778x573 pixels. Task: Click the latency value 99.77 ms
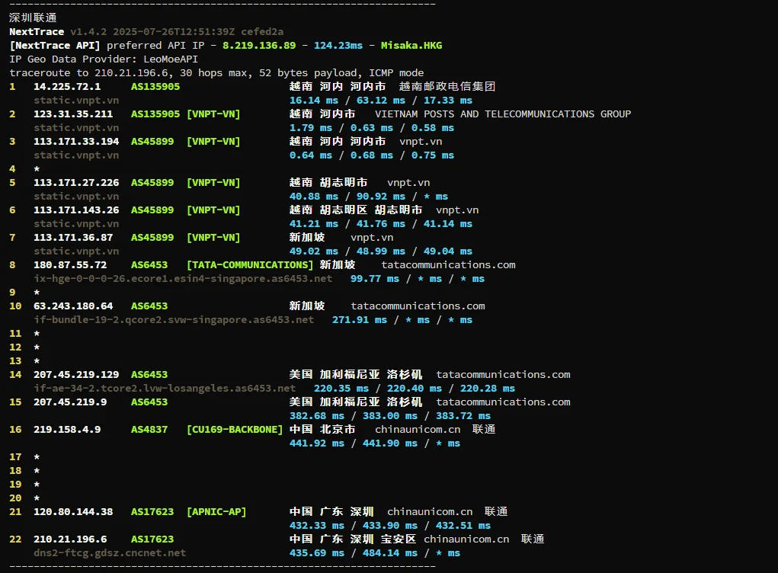(375, 279)
